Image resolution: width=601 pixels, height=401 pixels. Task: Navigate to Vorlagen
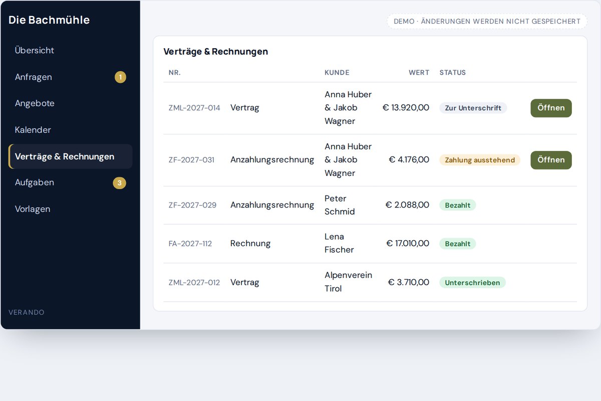click(70, 209)
